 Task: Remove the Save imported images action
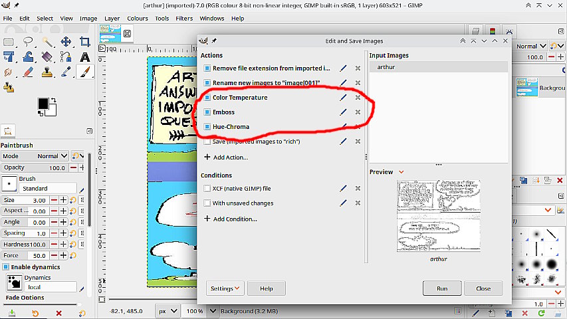pyautogui.click(x=358, y=142)
